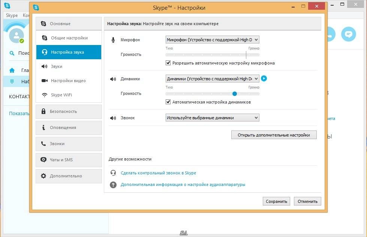The image size is (367, 237).
Task: Toggle automatic microphone adjustment checkbox
Action: coord(168,63)
